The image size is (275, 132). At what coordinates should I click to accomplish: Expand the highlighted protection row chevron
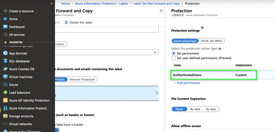point(157,93)
